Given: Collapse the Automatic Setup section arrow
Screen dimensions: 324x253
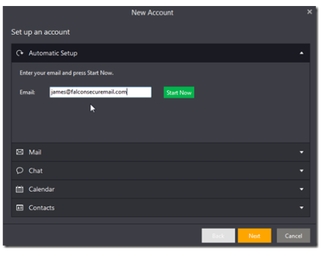Looking at the screenshot, I should 301,53.
